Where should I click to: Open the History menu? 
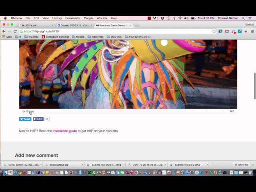(57, 18)
